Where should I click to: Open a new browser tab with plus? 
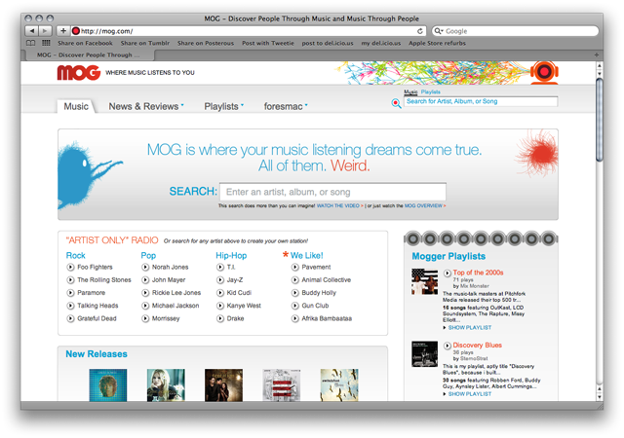596,55
